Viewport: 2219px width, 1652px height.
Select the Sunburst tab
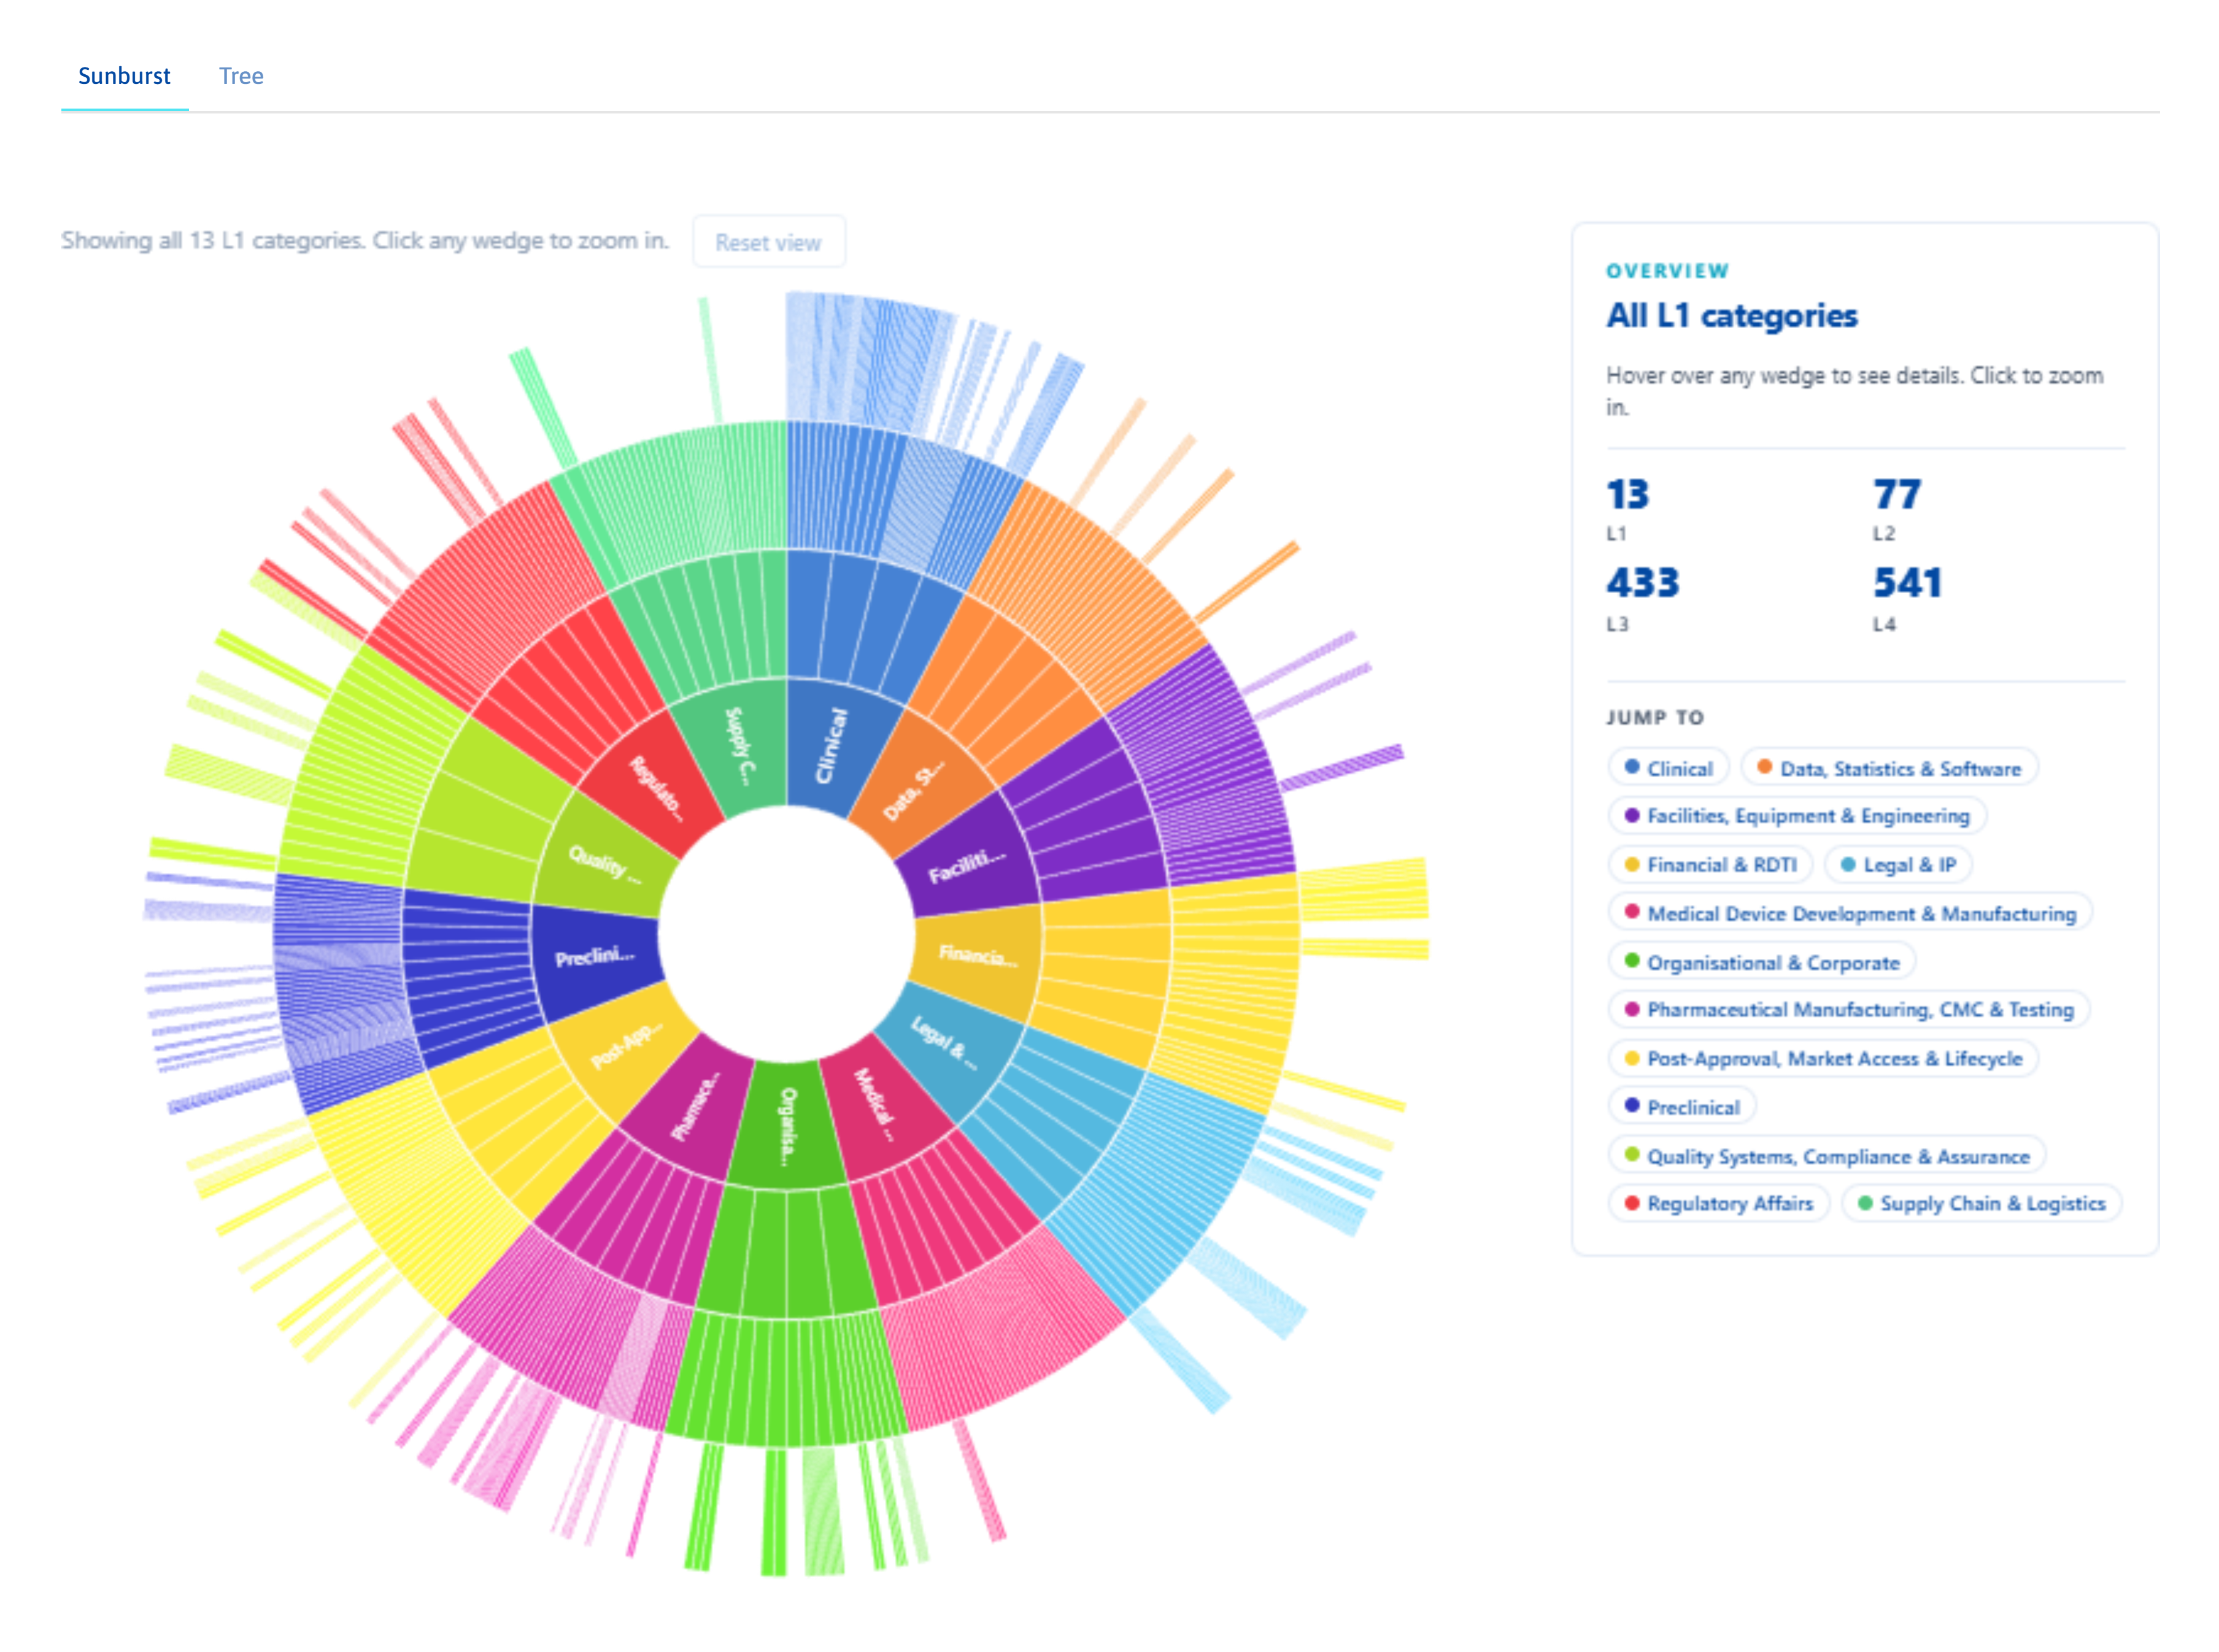tap(124, 76)
